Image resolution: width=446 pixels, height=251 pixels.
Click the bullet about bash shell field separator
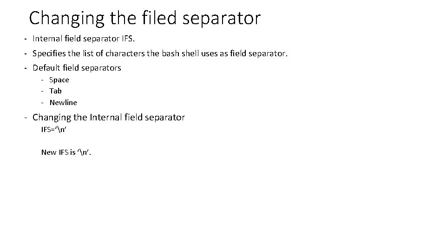[x=160, y=54]
